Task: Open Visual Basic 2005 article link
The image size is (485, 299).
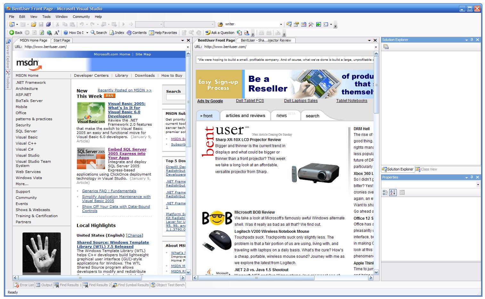Action: (x=127, y=110)
